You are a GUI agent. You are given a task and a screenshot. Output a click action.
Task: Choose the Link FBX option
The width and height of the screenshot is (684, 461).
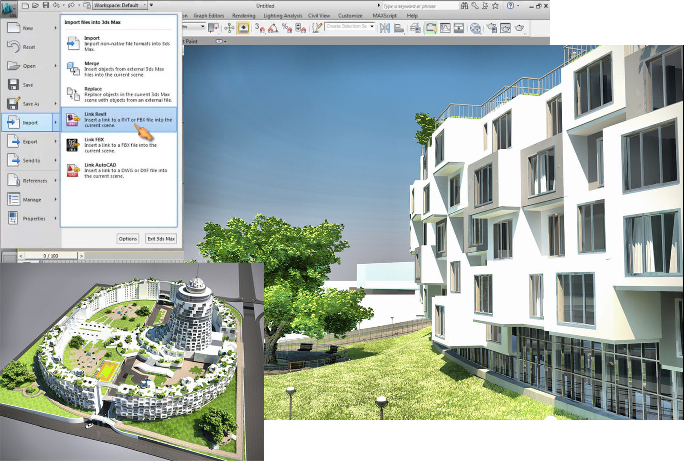coord(119,145)
